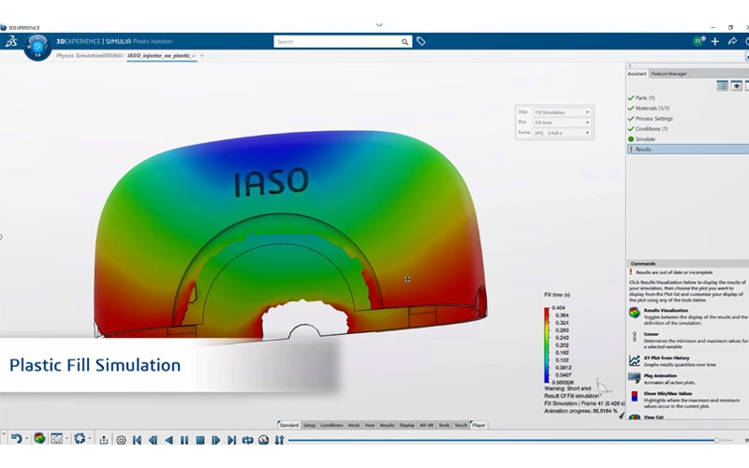
Task: Switch to the Assistant tab
Action: (x=637, y=74)
